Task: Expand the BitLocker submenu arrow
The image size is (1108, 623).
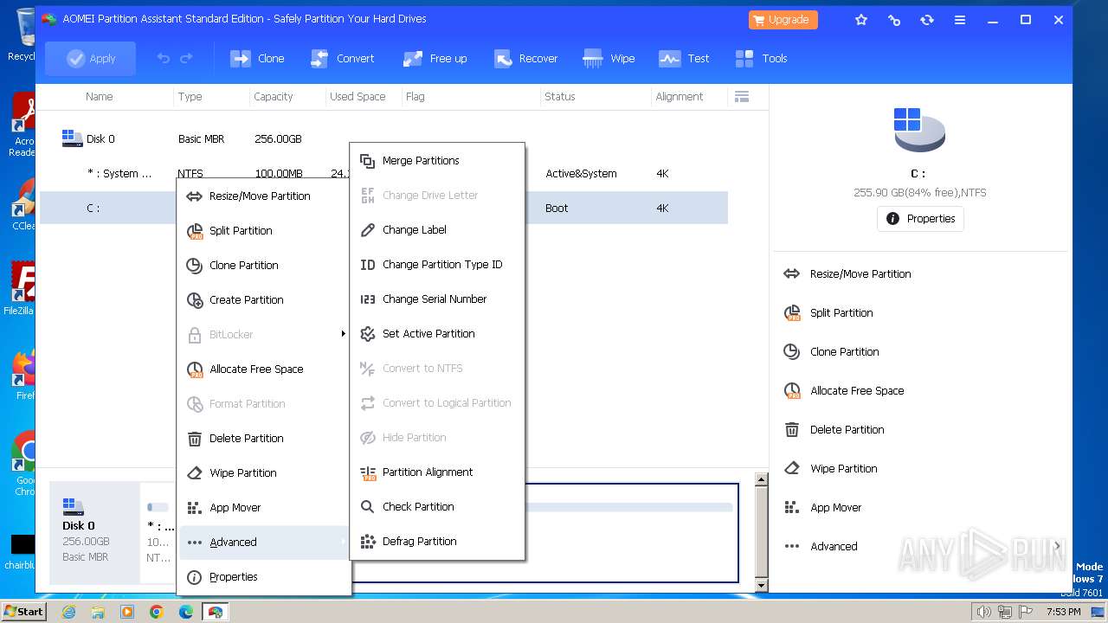Action: pyautogui.click(x=343, y=334)
